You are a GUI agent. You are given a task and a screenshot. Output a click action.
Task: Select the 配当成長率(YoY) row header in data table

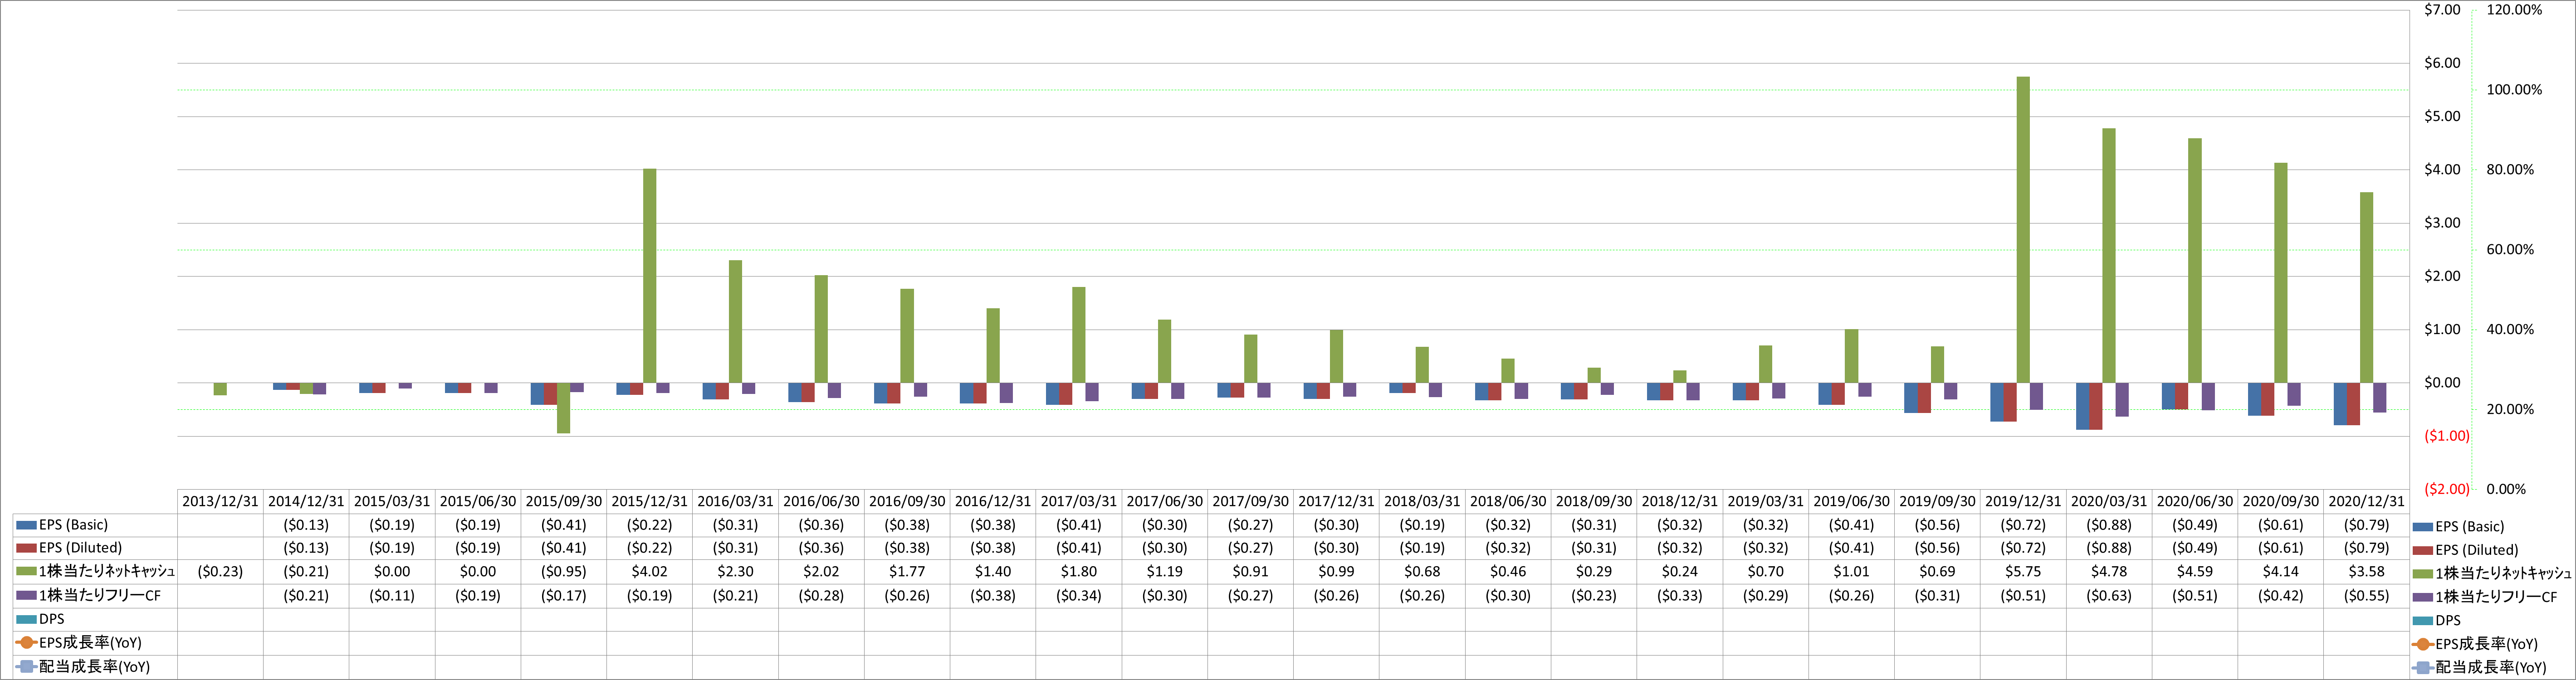pos(95,667)
